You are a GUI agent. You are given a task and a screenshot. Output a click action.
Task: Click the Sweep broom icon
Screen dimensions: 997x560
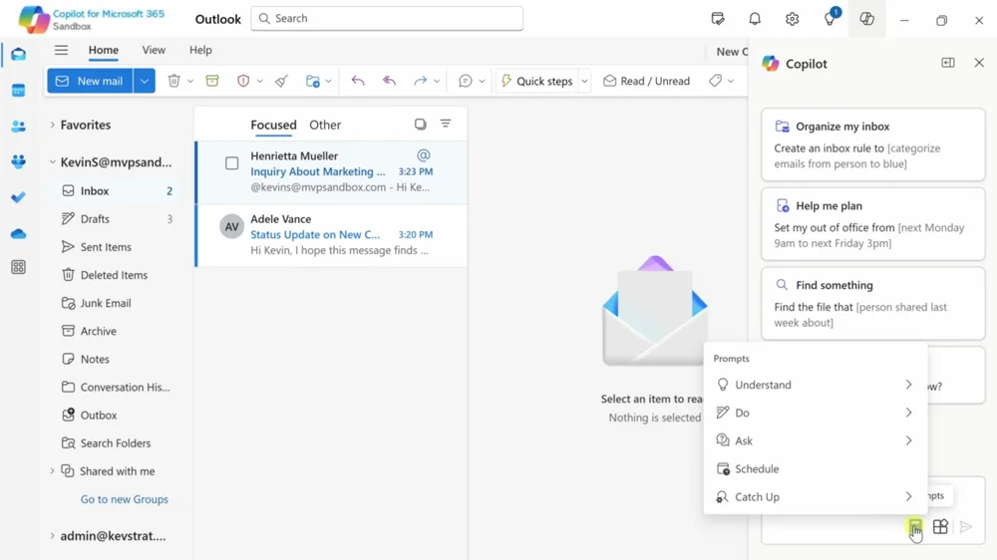point(282,81)
